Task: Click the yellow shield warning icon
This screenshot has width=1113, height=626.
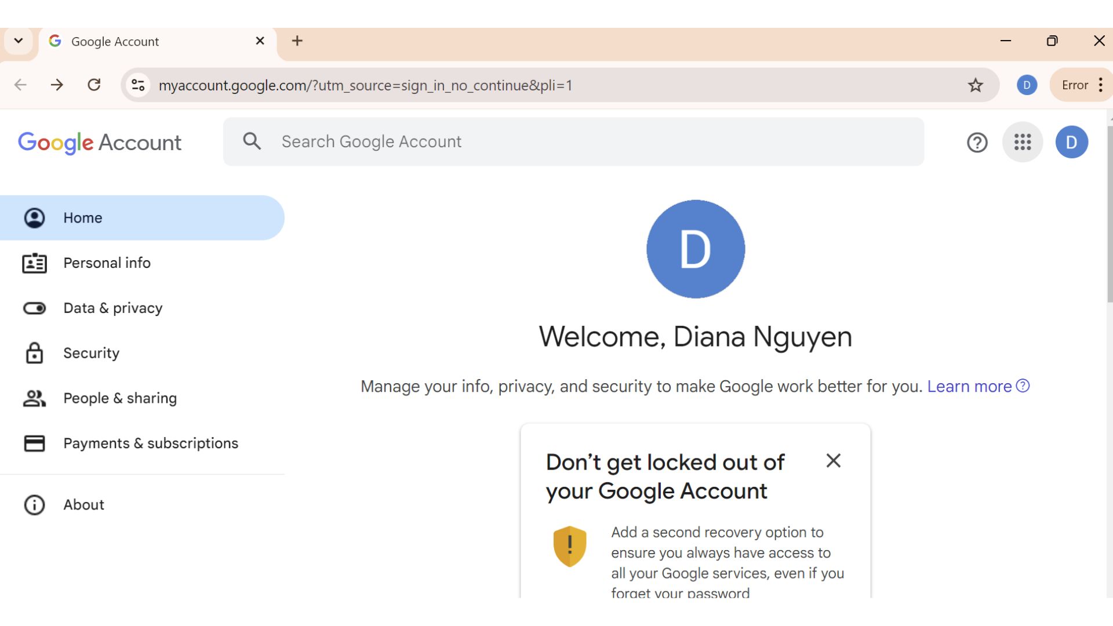Action: click(x=570, y=546)
